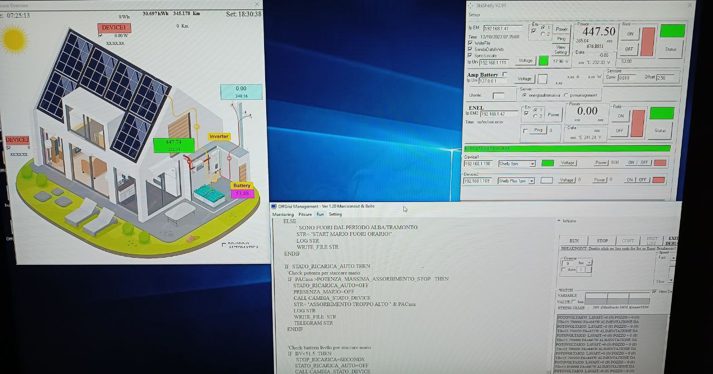Click the sun icon in house overview
This screenshot has height=374, width=713.
pyautogui.click(x=13, y=39)
